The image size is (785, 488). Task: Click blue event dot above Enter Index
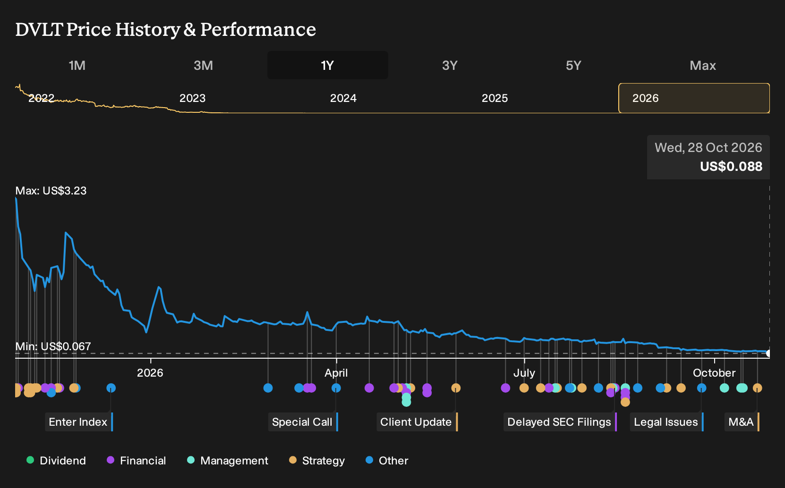111,388
